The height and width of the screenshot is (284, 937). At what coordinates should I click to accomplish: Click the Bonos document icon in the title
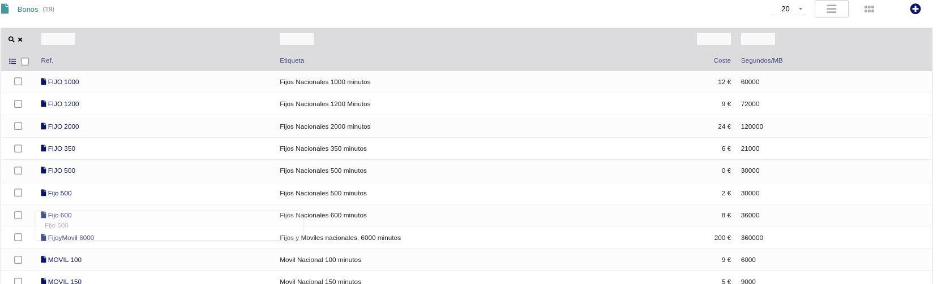point(5,9)
